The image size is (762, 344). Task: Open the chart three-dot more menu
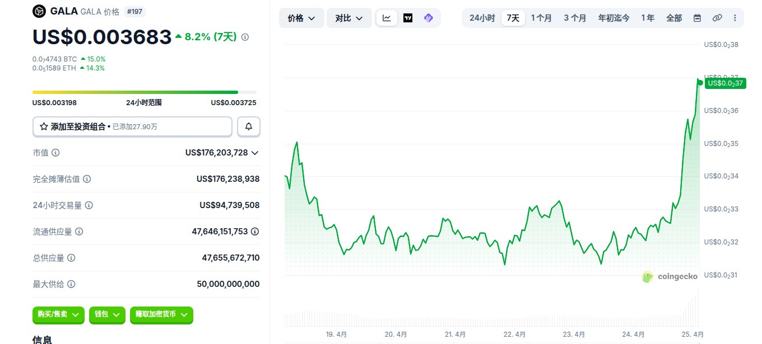[x=735, y=18]
